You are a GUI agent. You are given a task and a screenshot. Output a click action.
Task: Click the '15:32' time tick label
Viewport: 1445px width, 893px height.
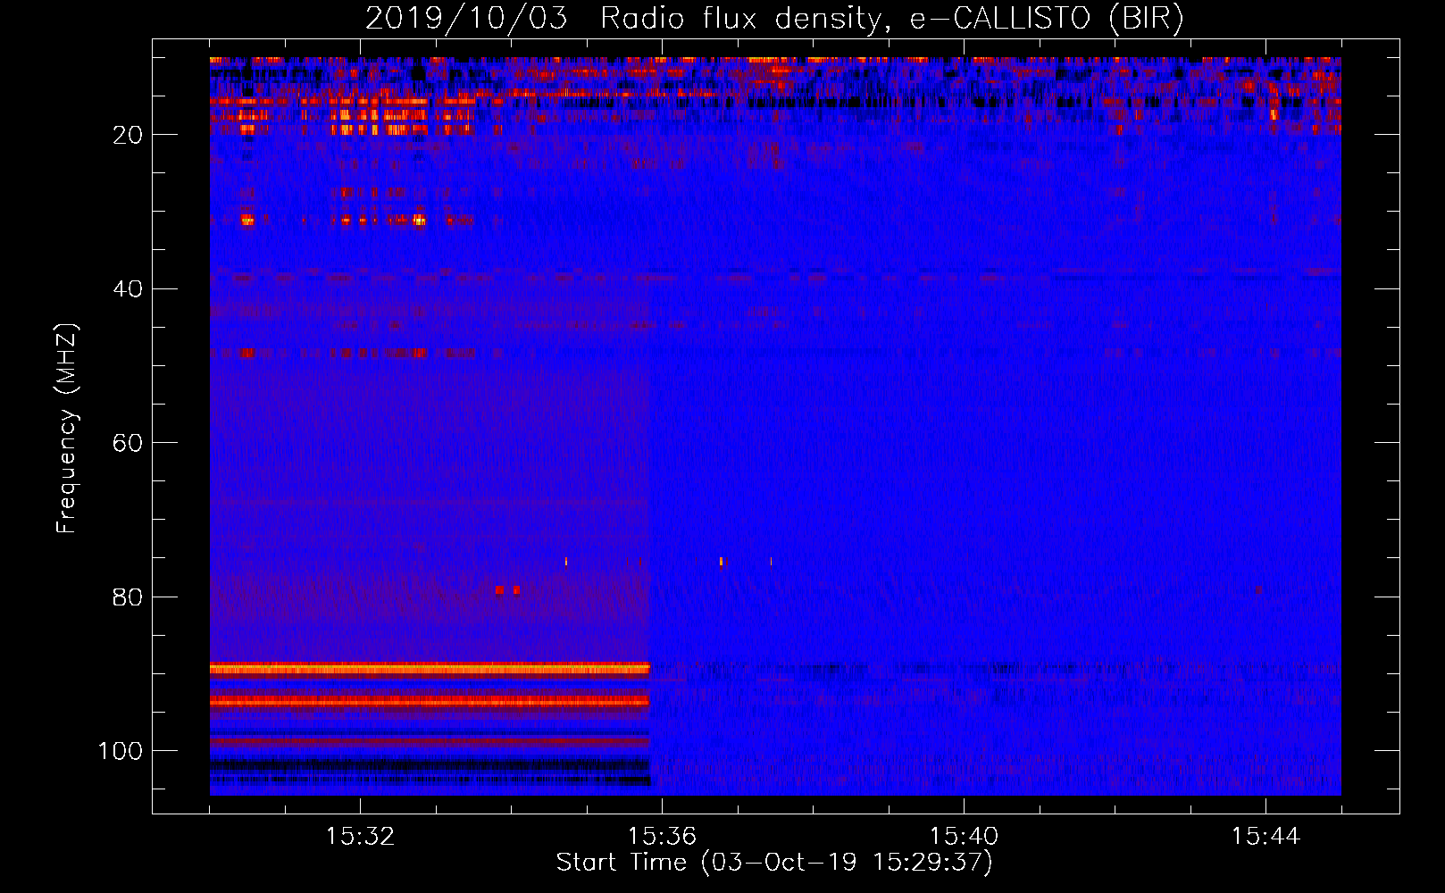360,836
